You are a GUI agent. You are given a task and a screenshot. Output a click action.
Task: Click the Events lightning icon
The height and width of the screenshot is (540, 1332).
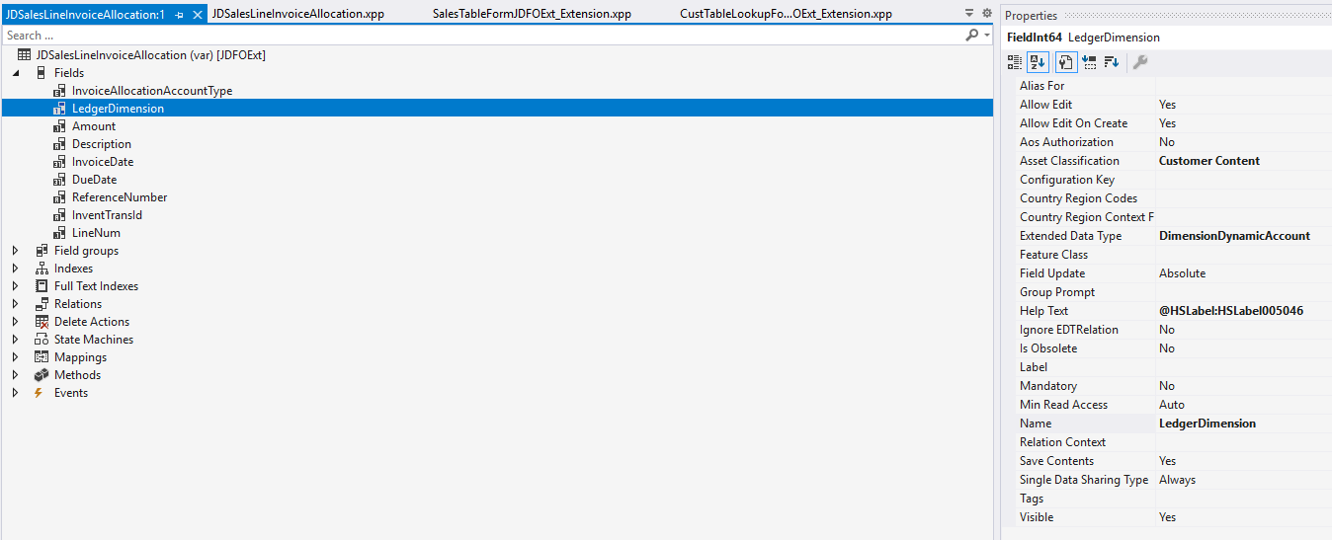click(x=39, y=393)
